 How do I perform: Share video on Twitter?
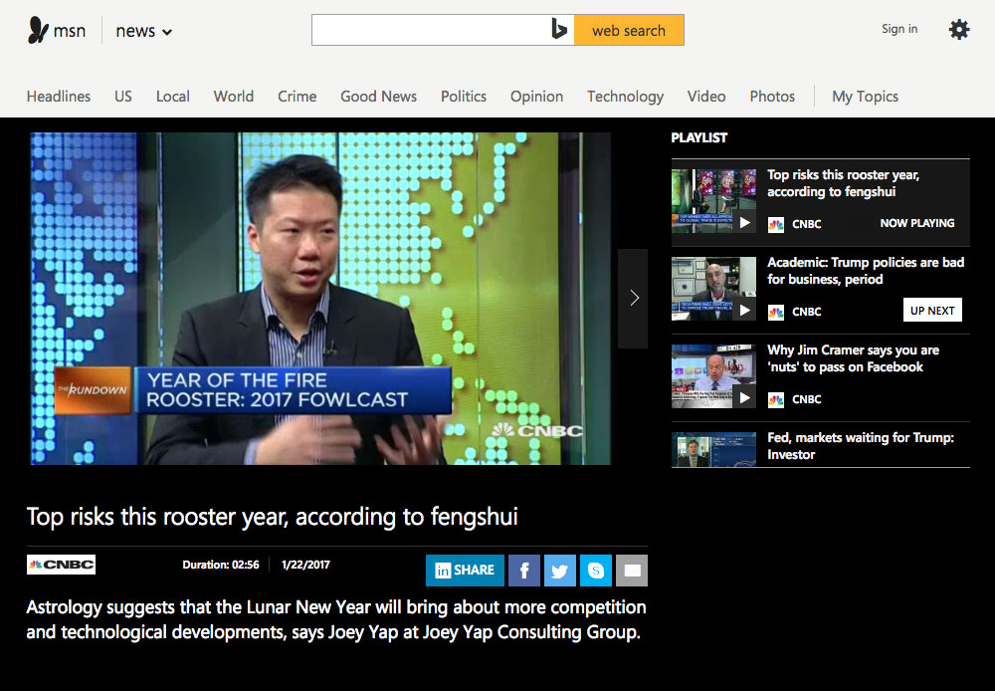[560, 571]
